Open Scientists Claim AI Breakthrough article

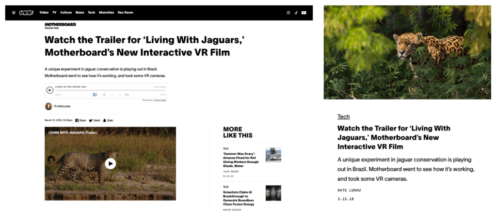239,199
